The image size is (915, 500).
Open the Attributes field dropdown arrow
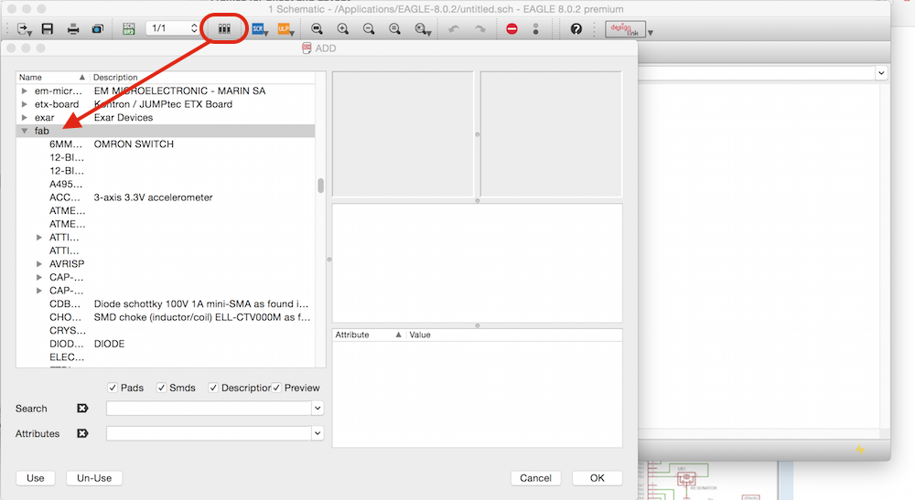click(x=318, y=433)
